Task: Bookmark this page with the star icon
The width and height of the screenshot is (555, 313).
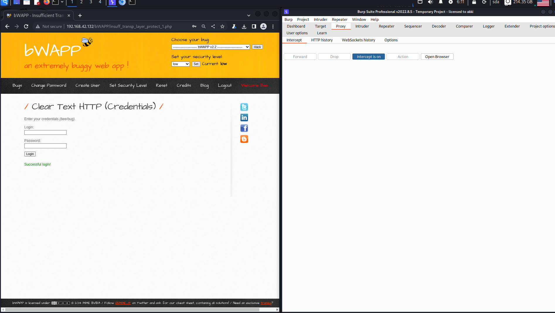Action: [222, 26]
